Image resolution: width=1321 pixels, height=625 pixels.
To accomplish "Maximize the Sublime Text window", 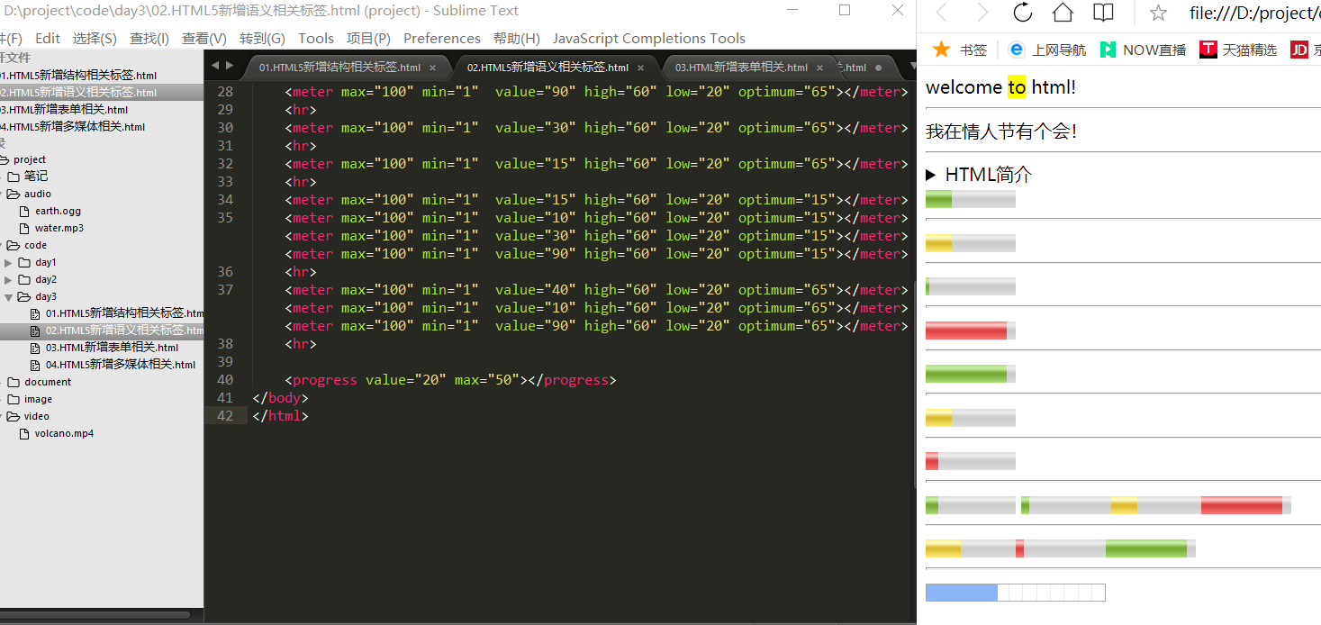I will point(845,10).
